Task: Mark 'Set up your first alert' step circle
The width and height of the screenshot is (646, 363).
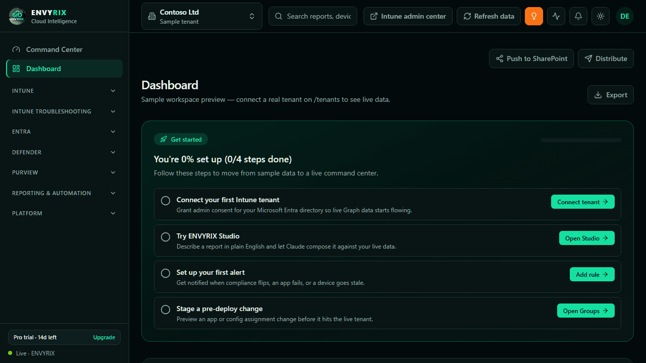Action: [x=166, y=273]
